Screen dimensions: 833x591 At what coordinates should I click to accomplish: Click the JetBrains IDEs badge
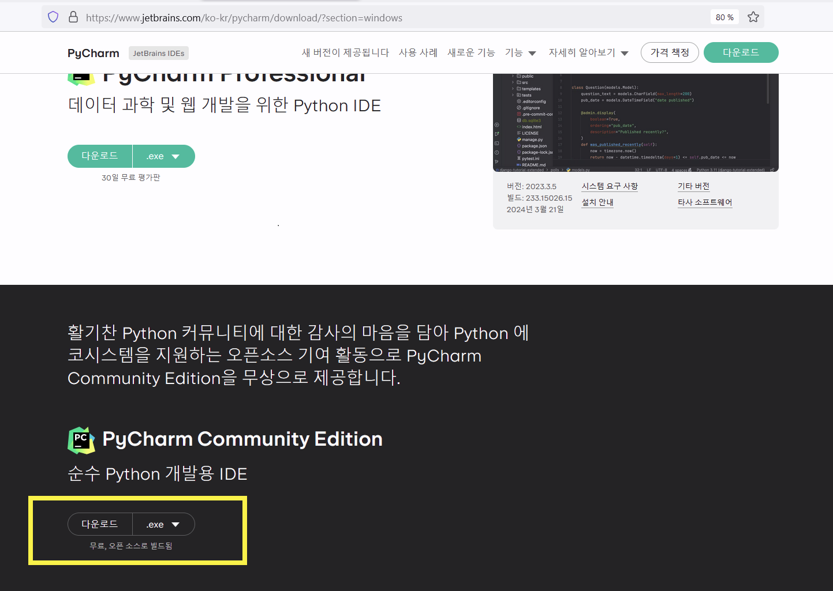click(x=159, y=53)
